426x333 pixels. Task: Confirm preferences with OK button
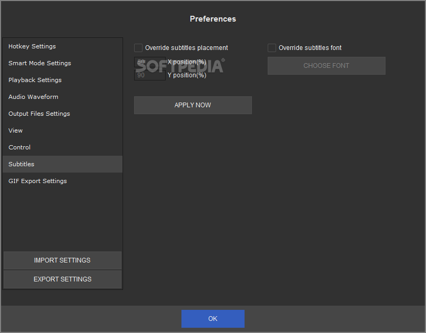[x=213, y=319]
